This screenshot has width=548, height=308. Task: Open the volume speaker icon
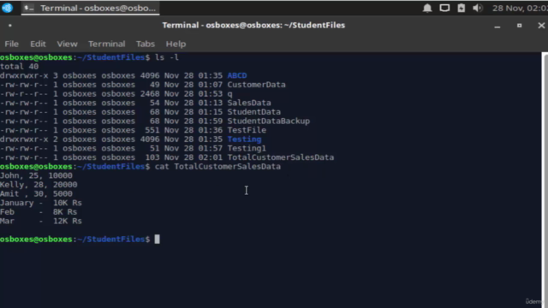478,8
